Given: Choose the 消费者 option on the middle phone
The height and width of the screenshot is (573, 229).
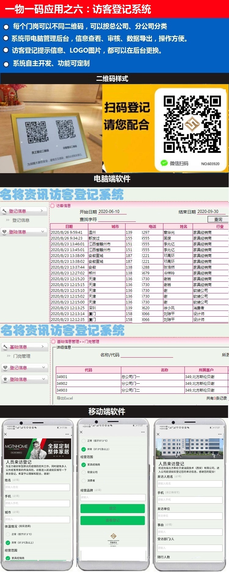Looking at the screenshot, I should pyautogui.click(x=83, y=481).
